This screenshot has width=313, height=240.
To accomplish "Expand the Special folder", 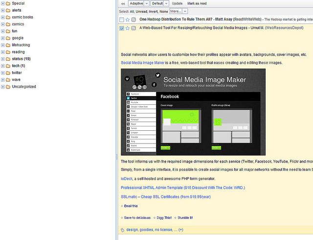I will [x=3, y=3].
